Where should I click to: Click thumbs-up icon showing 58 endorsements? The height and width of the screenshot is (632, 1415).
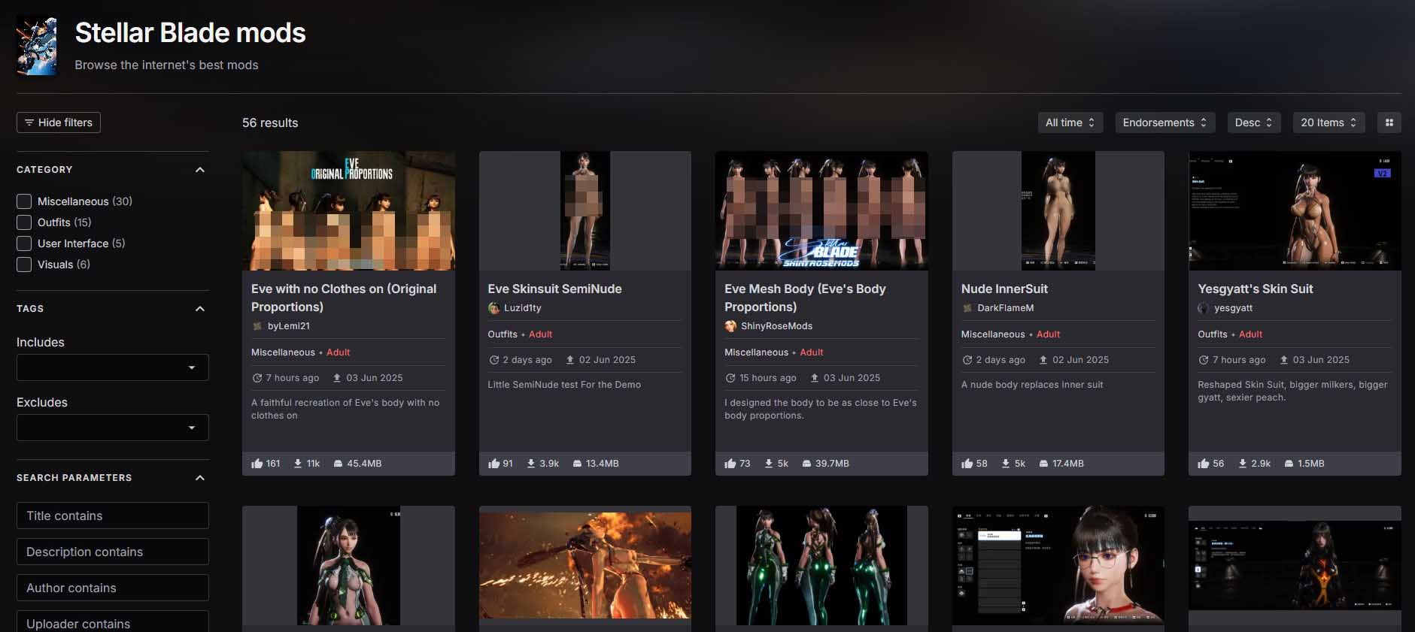(x=967, y=464)
